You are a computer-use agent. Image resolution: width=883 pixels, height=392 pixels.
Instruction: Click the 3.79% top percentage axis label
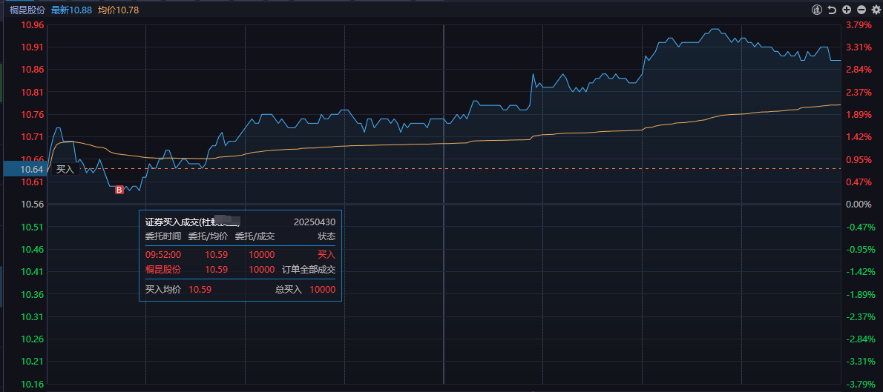point(859,24)
